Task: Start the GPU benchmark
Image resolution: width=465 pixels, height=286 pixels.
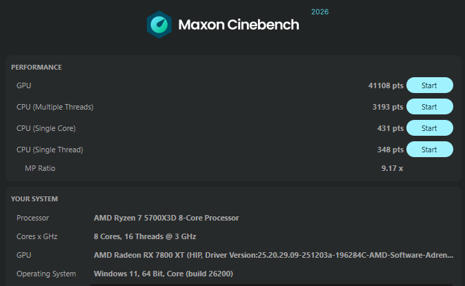Action: 429,85
